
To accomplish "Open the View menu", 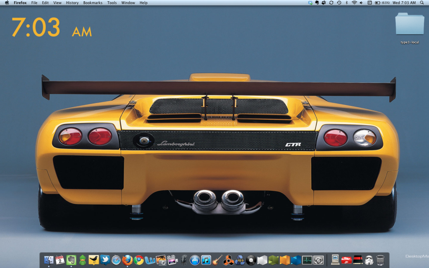I will [x=57, y=3].
